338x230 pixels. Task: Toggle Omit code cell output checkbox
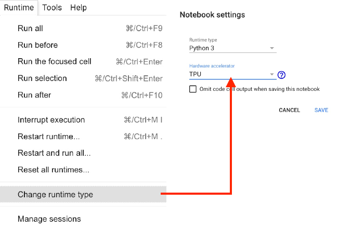coord(193,89)
